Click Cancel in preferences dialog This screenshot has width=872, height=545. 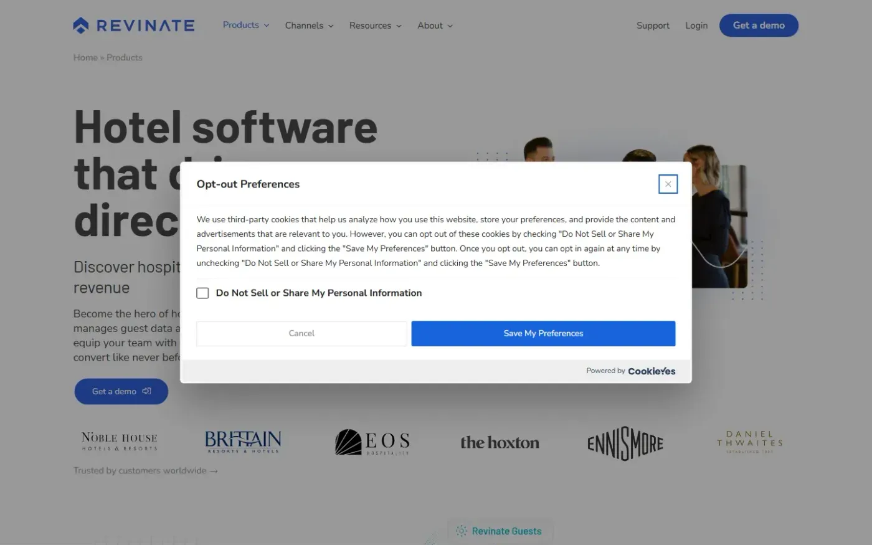(301, 333)
